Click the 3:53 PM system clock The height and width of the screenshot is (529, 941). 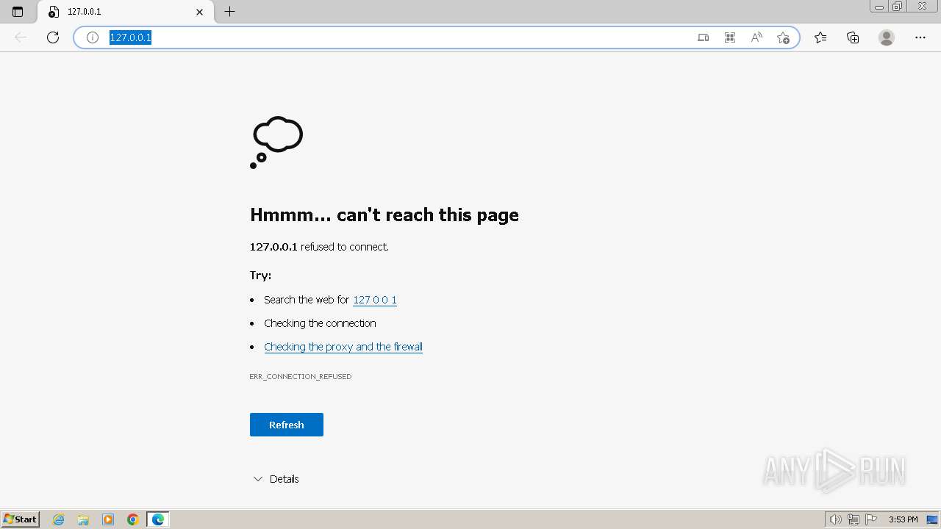coord(903,519)
